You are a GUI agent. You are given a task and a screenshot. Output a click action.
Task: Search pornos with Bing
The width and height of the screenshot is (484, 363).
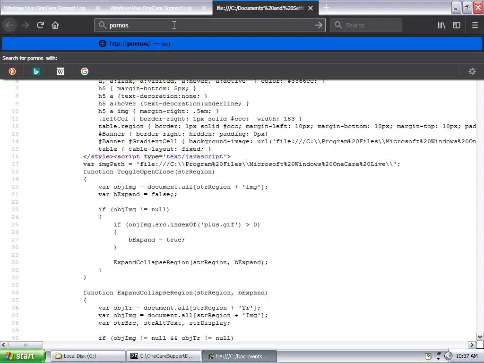[x=36, y=71]
